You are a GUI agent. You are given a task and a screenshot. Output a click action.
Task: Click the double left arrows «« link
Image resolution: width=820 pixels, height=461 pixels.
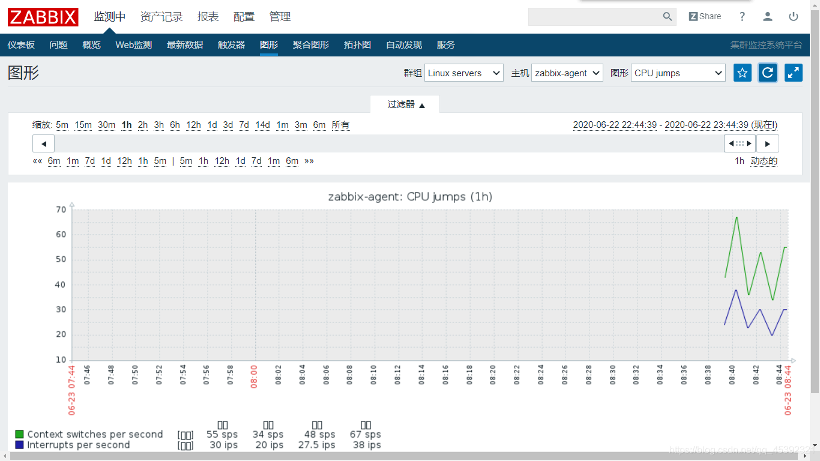37,161
